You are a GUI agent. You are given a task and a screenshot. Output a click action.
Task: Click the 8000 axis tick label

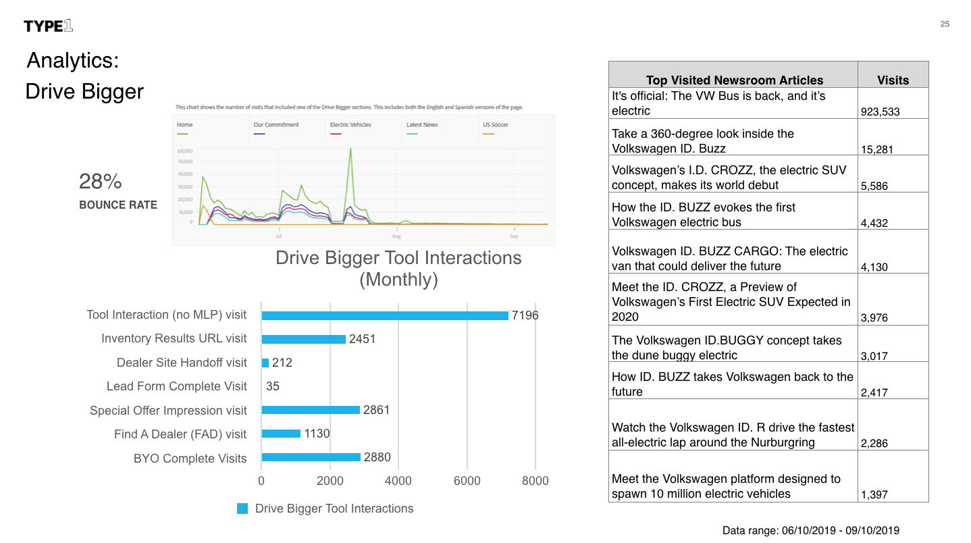[535, 481]
